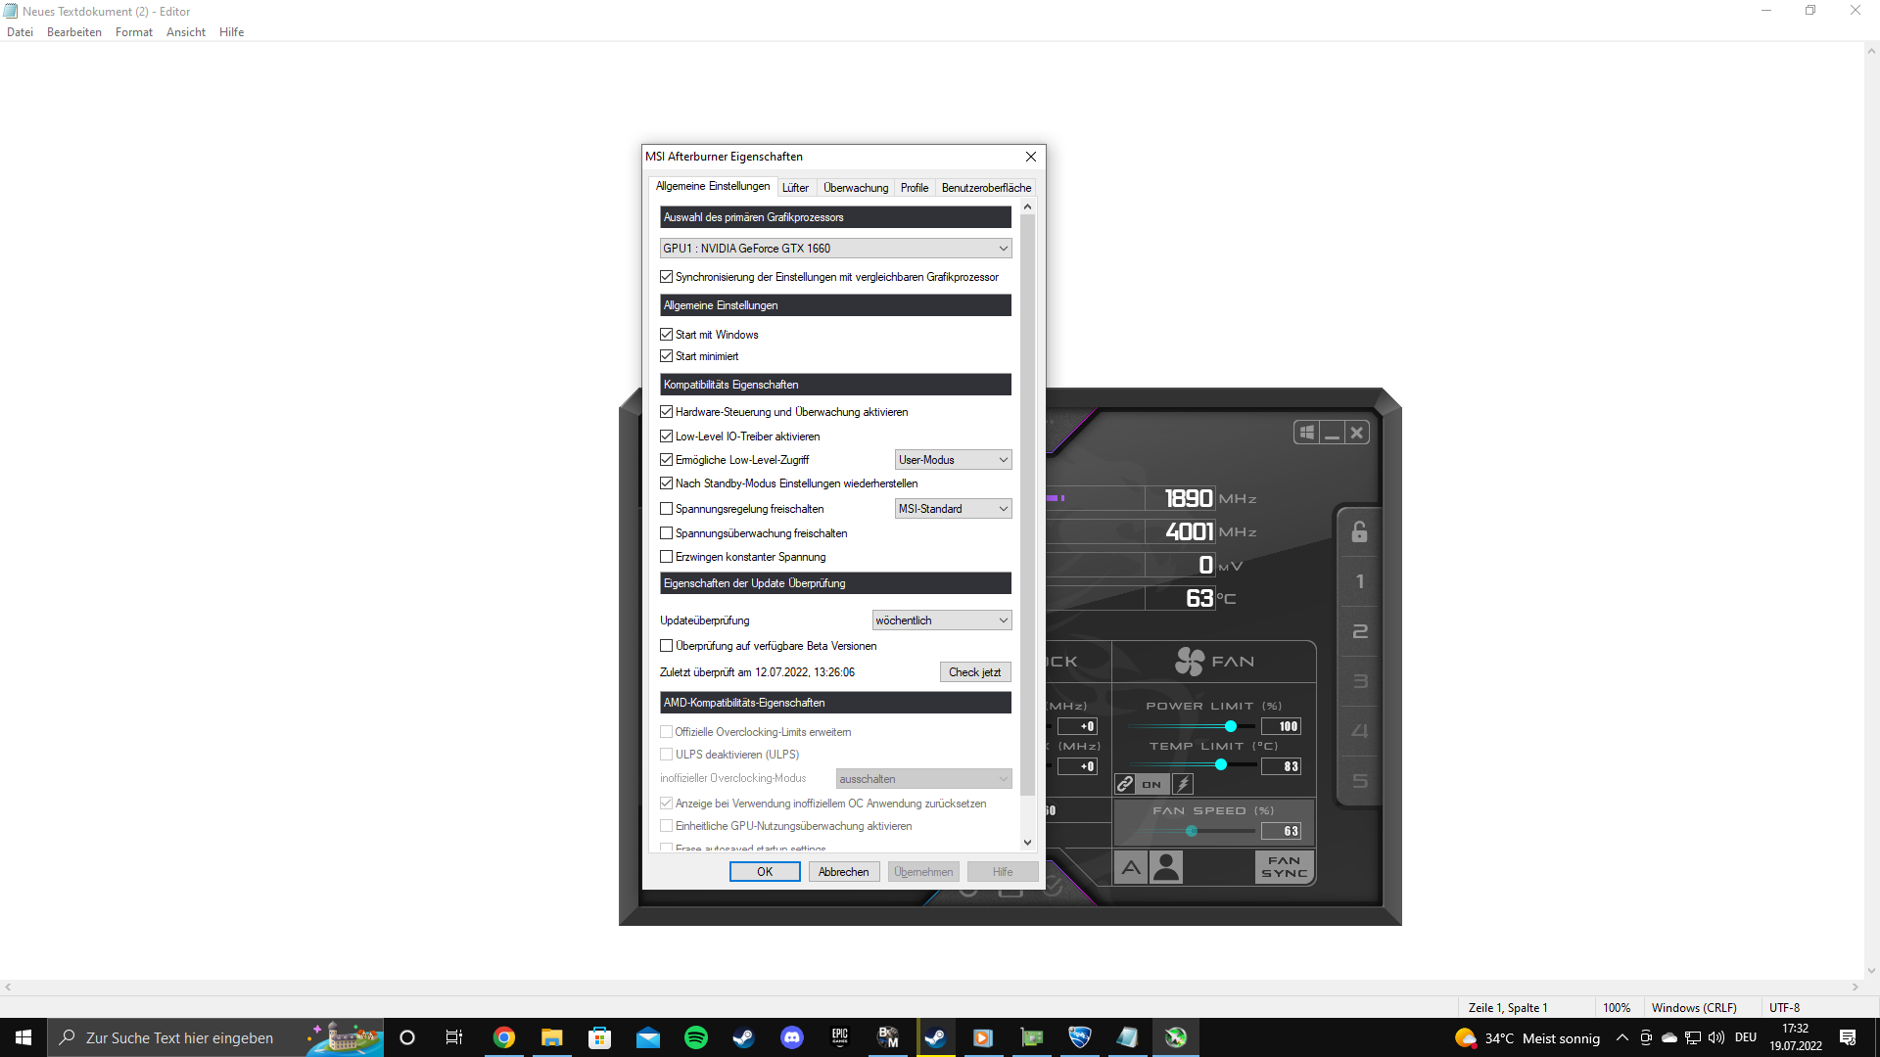Switch to the Überwachung tab
The width and height of the screenshot is (1880, 1057).
(855, 188)
